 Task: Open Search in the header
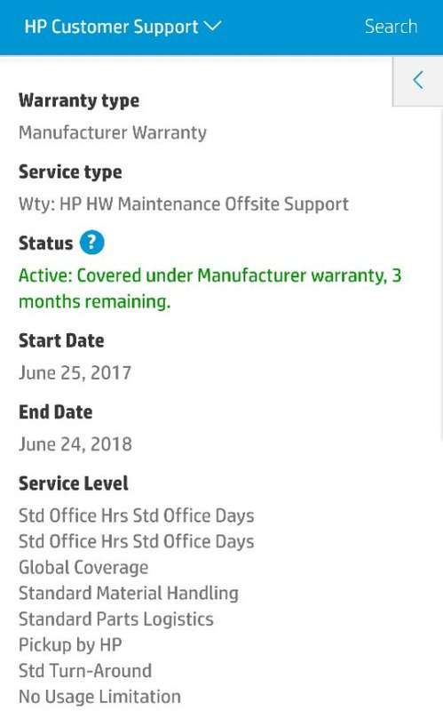391,27
